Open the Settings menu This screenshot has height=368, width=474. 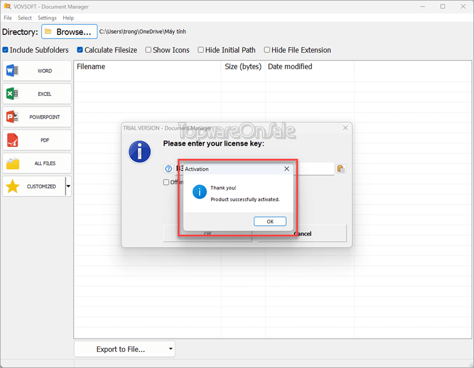47,18
